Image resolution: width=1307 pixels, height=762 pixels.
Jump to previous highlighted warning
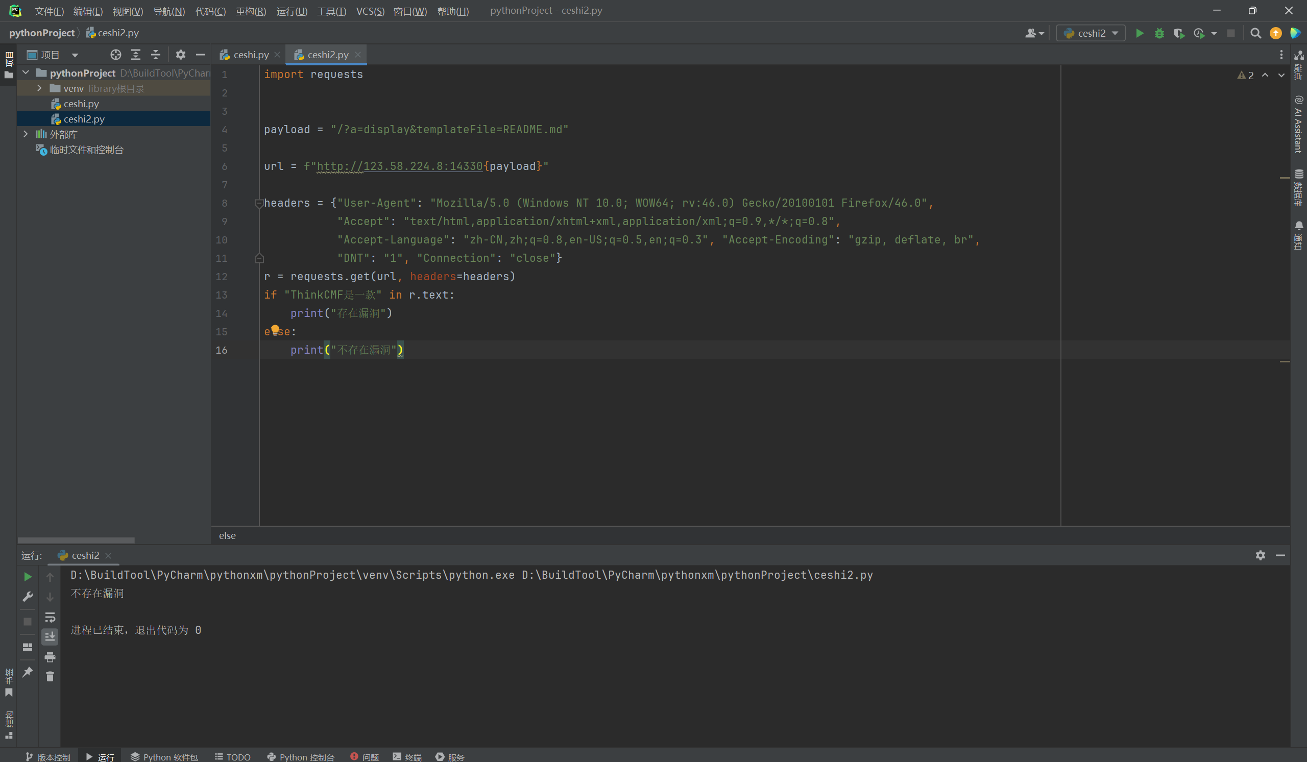(x=1266, y=75)
